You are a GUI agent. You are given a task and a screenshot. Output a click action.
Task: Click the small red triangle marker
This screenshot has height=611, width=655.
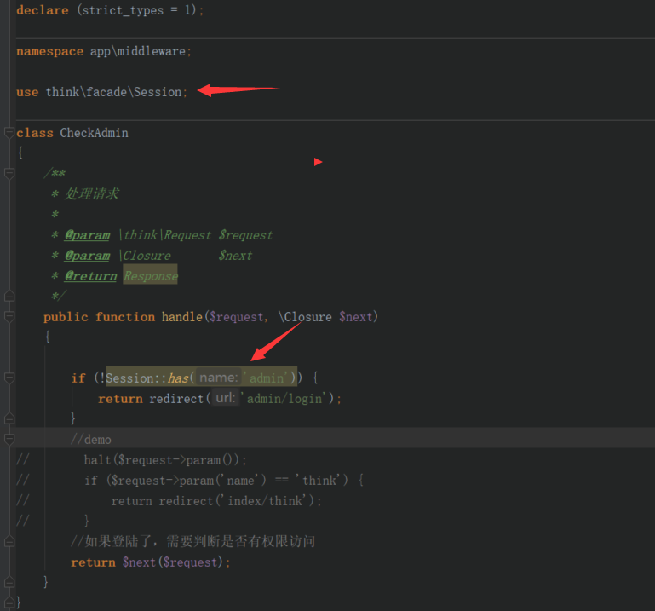[x=318, y=162]
